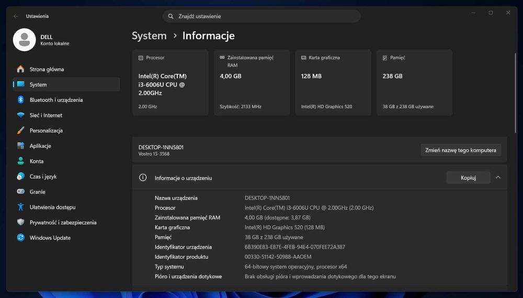Viewport: 523px width, 298px height.
Task: Click the back arrow icon beside Ustawienia
Action: pos(16,16)
